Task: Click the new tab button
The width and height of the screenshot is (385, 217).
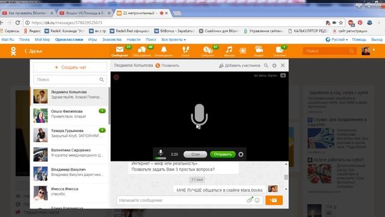Action: tap(177, 13)
